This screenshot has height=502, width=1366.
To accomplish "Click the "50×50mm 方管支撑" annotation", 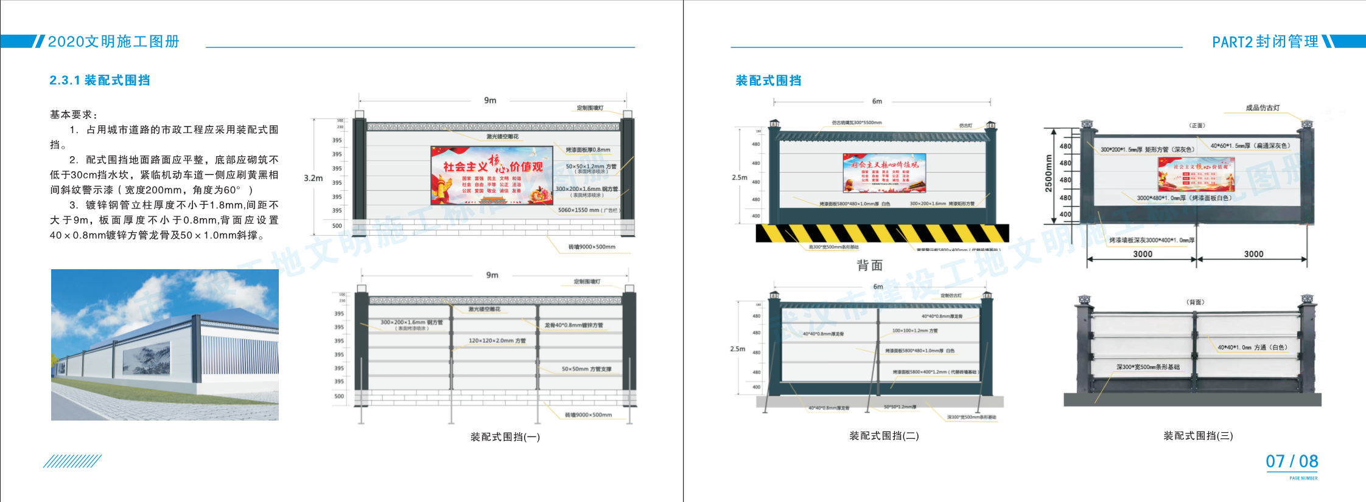I will pos(586,369).
